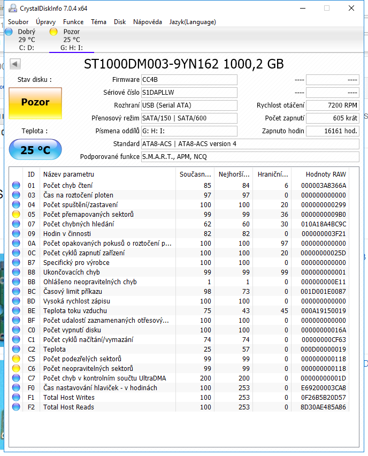Click status orb for ID BC Časový limit příkazu
This screenshot has width=368, height=456.
pyautogui.click(x=16, y=291)
